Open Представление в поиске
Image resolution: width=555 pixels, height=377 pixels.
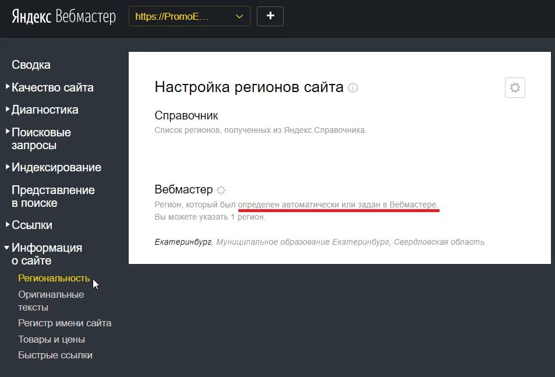tap(53, 196)
